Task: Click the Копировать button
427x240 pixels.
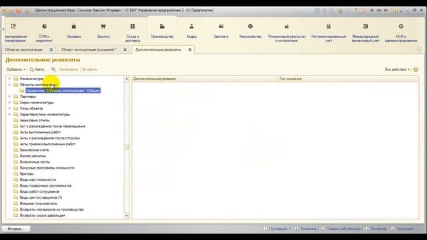Action: click(69, 69)
